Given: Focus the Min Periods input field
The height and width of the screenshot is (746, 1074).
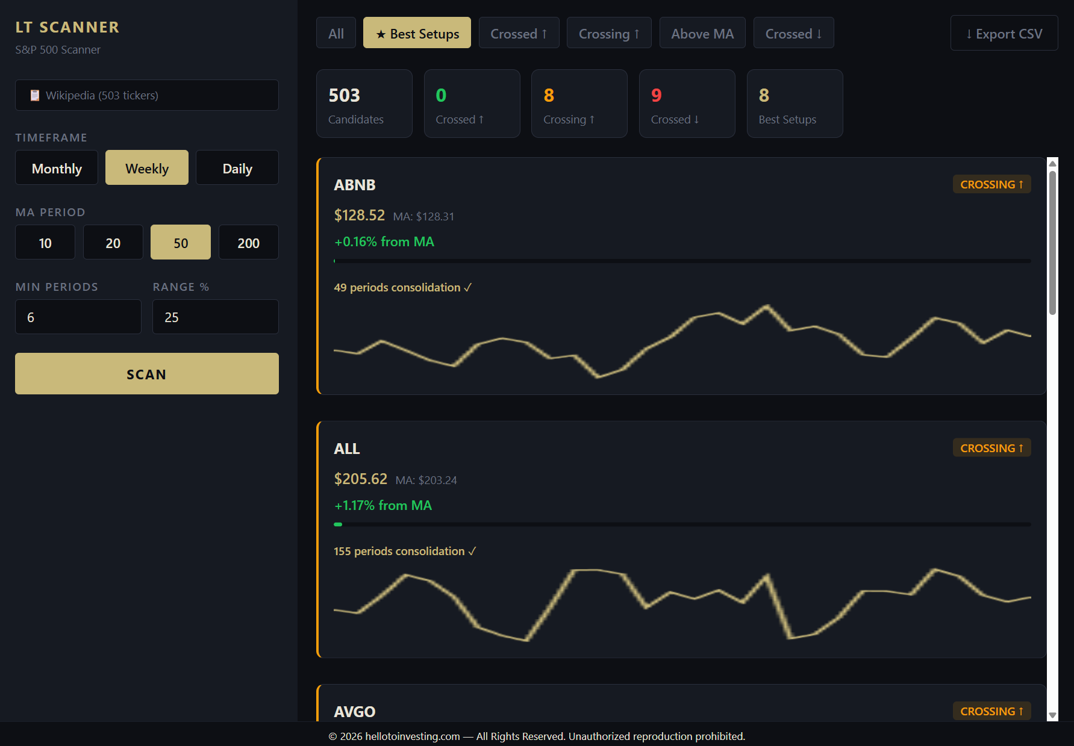Looking at the screenshot, I should (x=78, y=317).
